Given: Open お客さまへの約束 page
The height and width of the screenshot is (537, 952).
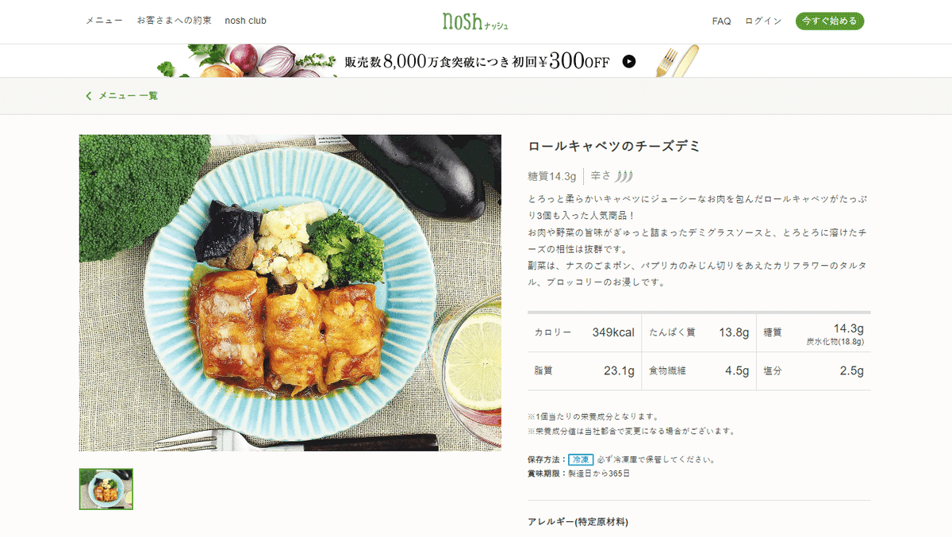Looking at the screenshot, I should point(174,21).
